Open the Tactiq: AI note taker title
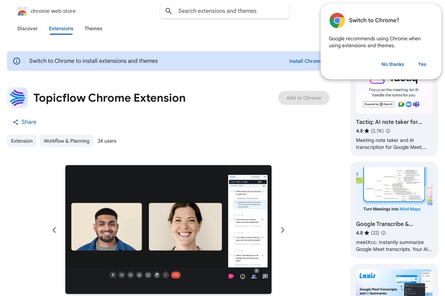 point(389,122)
